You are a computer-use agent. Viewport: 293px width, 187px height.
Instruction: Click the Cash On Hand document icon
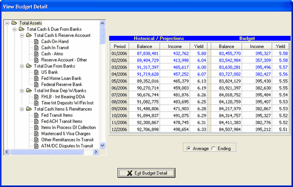[x=36, y=41]
